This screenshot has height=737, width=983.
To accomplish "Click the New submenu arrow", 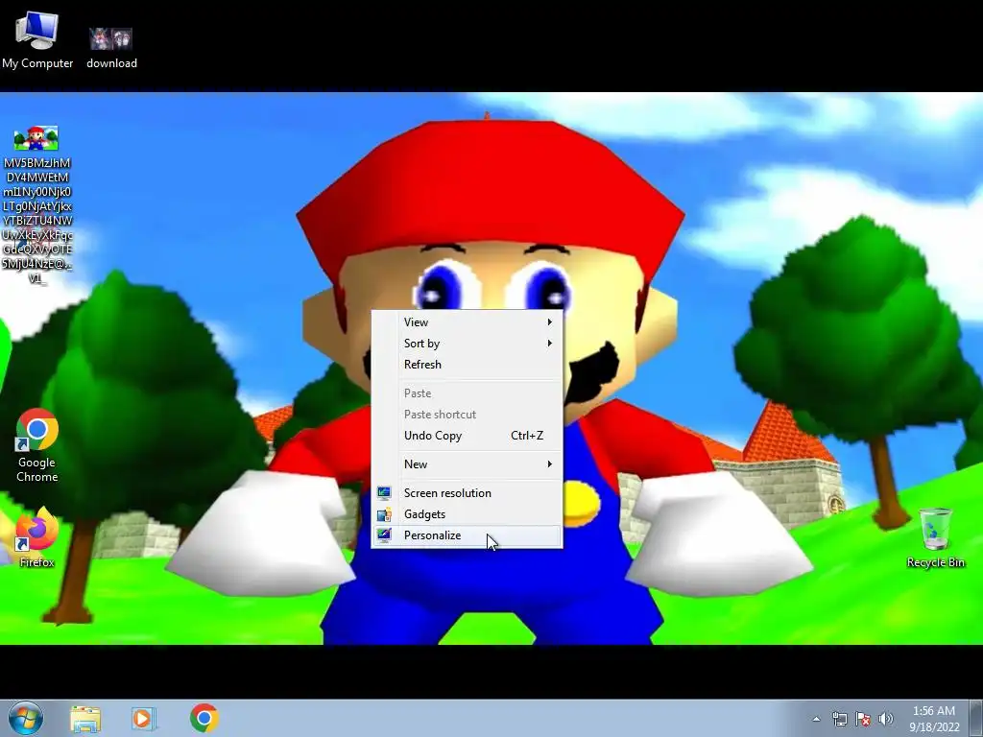I will (550, 464).
